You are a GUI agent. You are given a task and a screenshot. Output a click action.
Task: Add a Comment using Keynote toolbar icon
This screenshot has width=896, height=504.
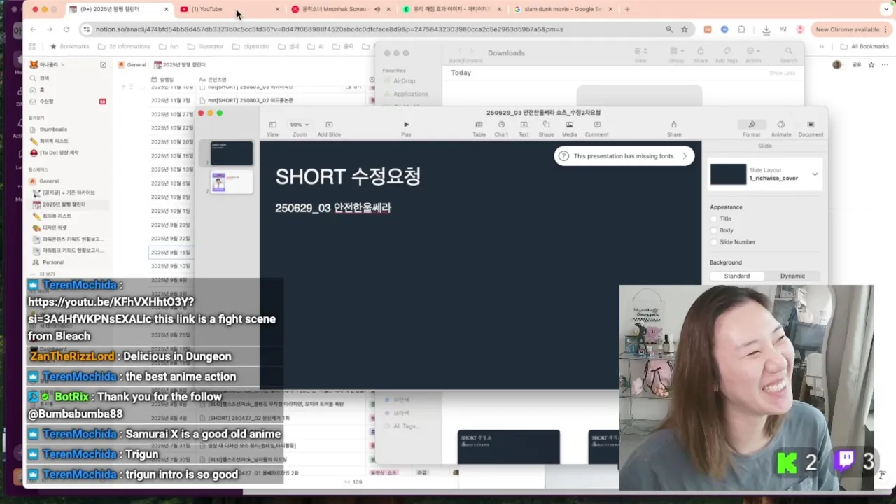[596, 125]
